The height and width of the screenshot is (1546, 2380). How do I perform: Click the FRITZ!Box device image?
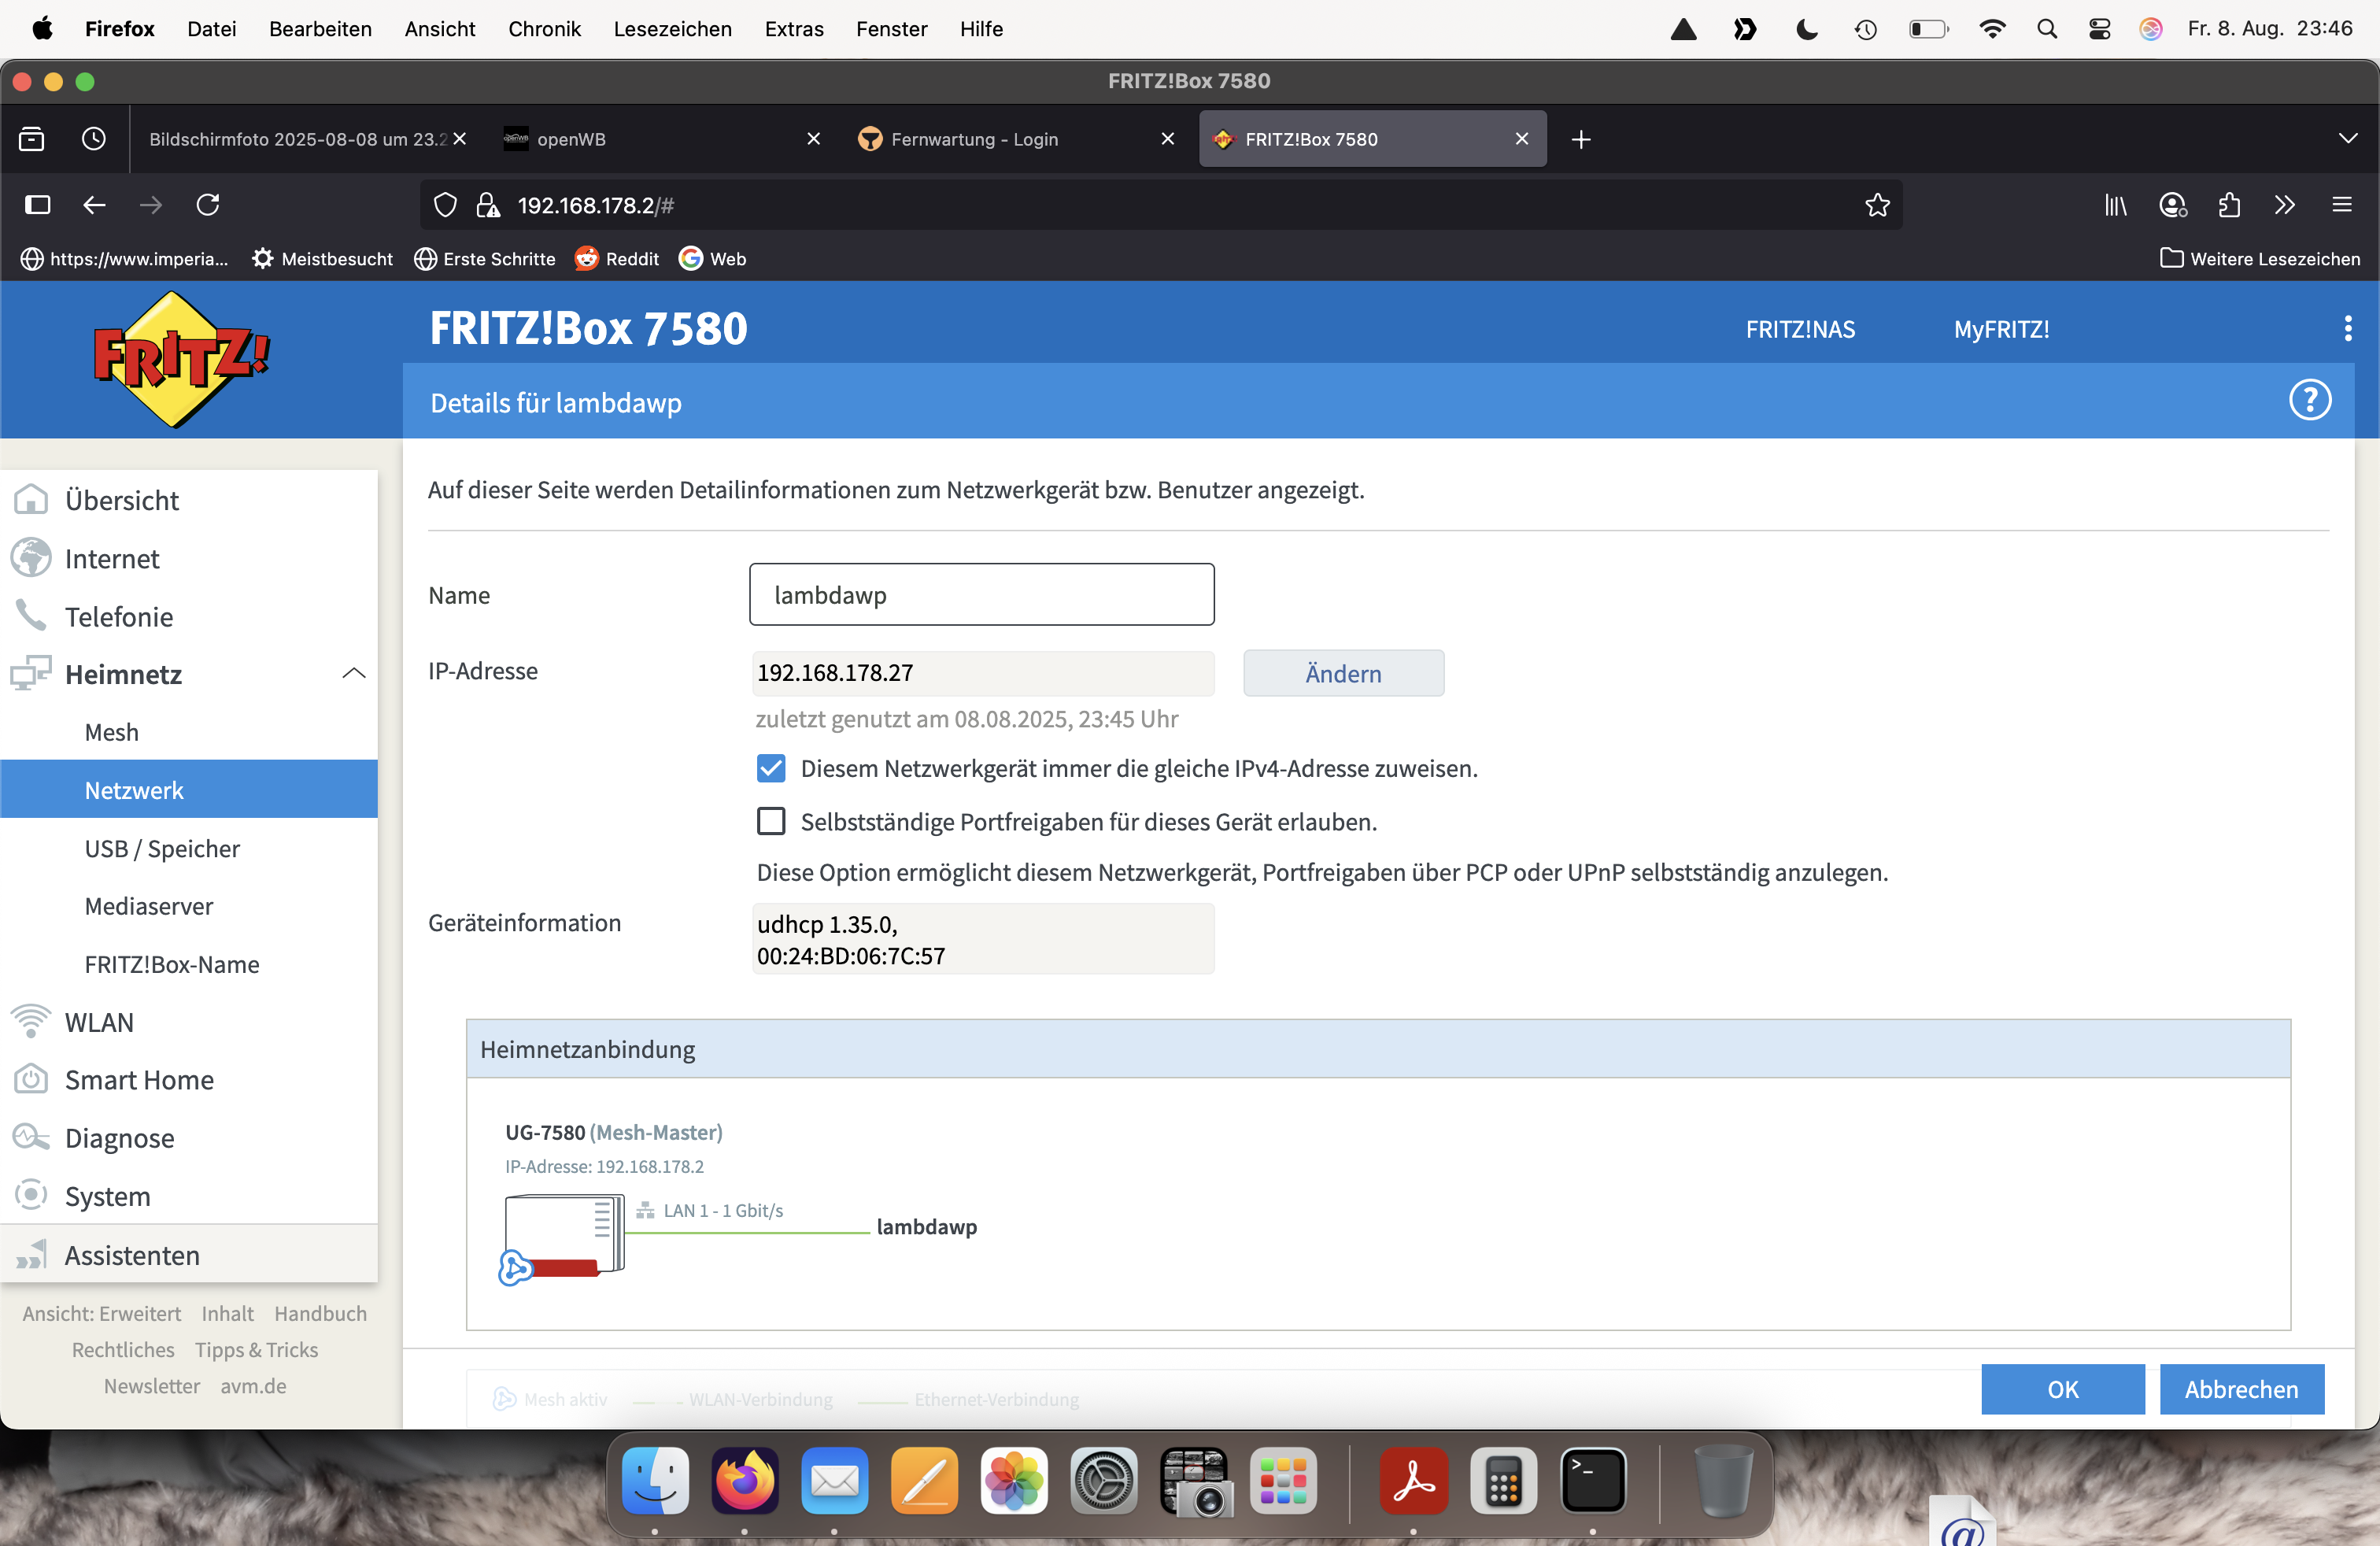[x=564, y=1236]
